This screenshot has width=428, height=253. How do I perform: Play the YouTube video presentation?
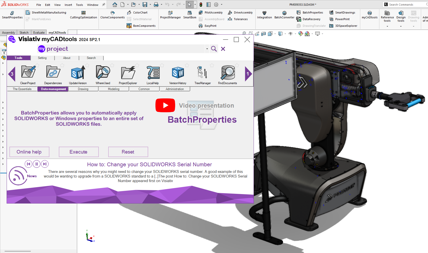tap(165, 105)
